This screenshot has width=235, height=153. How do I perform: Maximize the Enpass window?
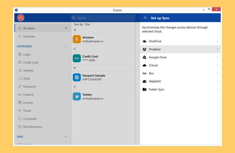[x=209, y=9]
